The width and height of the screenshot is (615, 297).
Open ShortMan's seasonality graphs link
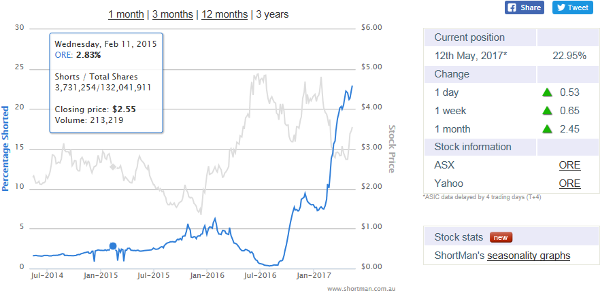click(x=529, y=256)
